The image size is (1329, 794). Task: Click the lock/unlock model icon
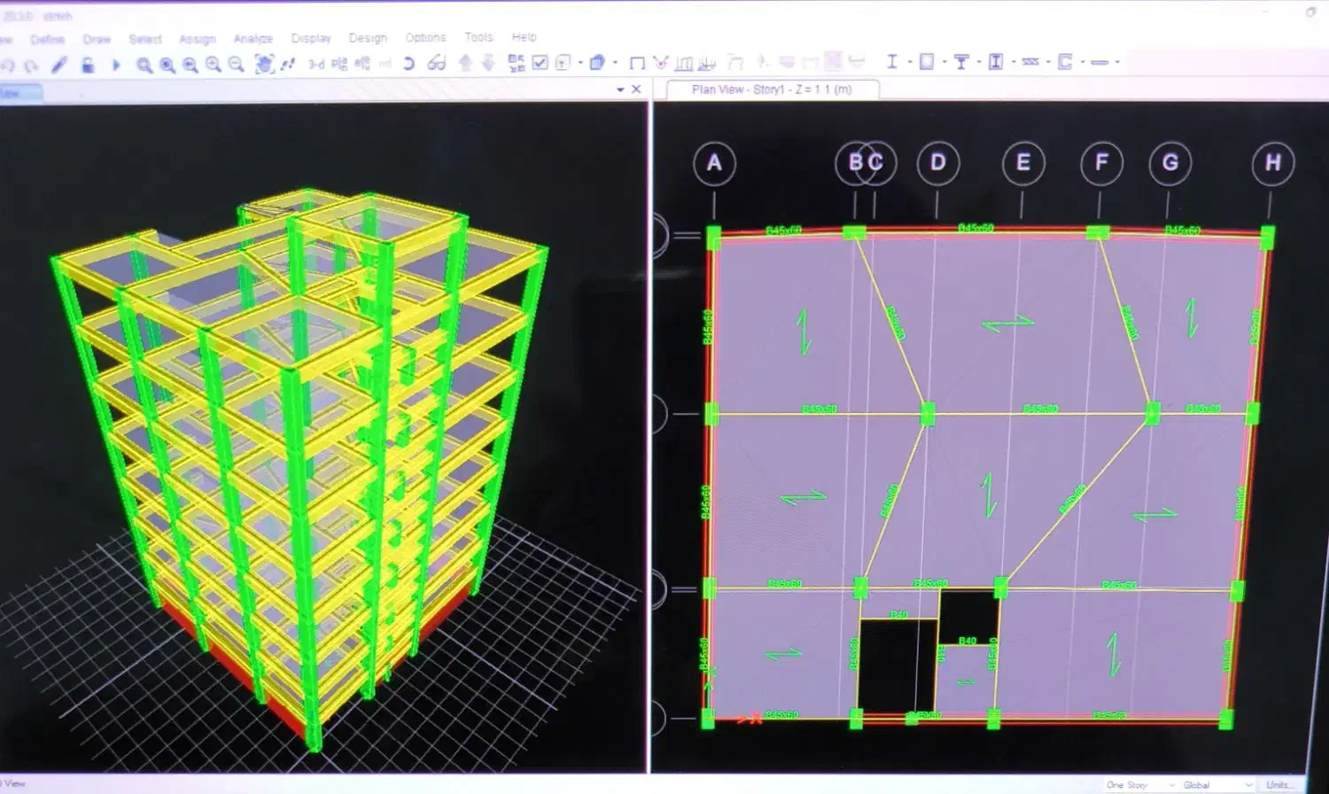(88, 65)
